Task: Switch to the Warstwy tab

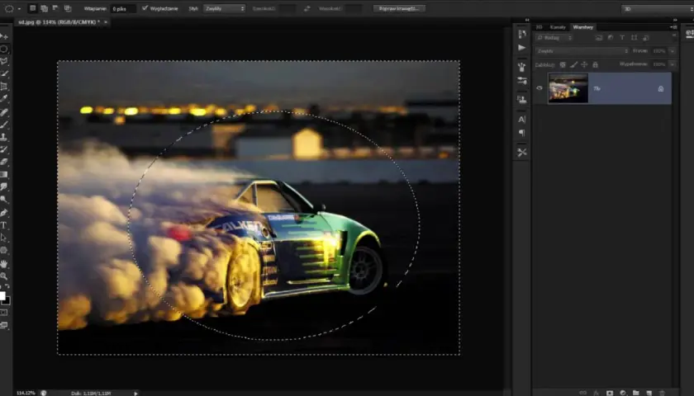Action: point(583,27)
